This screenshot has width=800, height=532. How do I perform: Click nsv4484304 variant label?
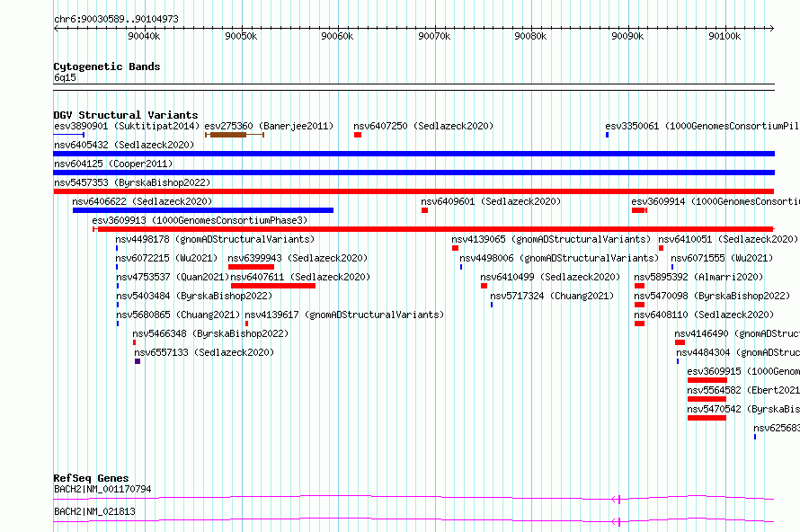point(738,352)
